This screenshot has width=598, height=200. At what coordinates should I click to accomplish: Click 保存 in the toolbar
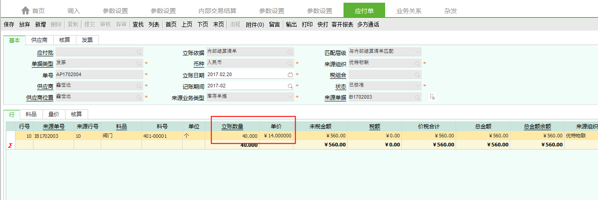(9, 25)
